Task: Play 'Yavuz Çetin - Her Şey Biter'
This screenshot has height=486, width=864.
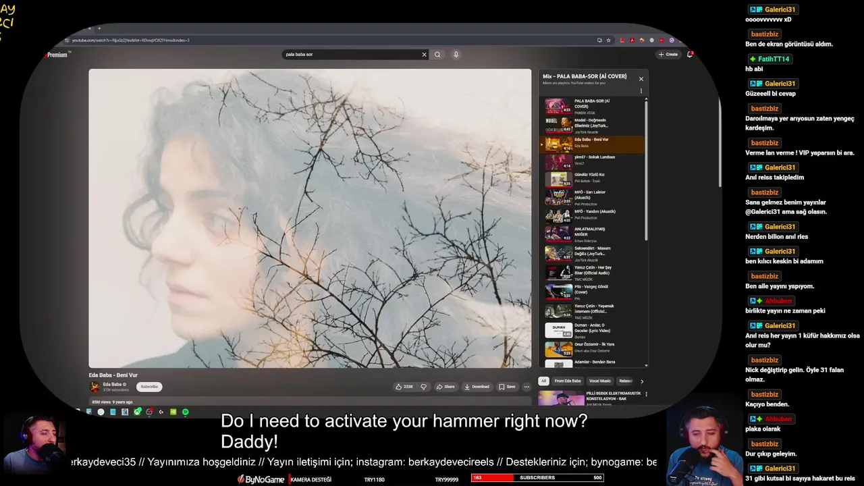Action: (592, 273)
